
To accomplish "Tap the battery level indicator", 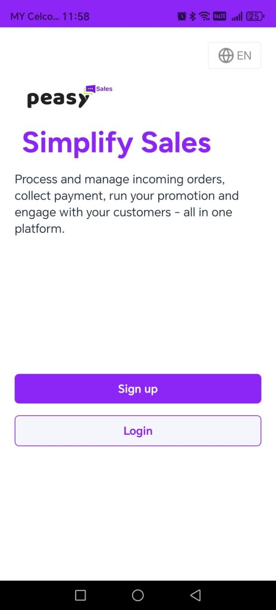I will coord(255,16).
